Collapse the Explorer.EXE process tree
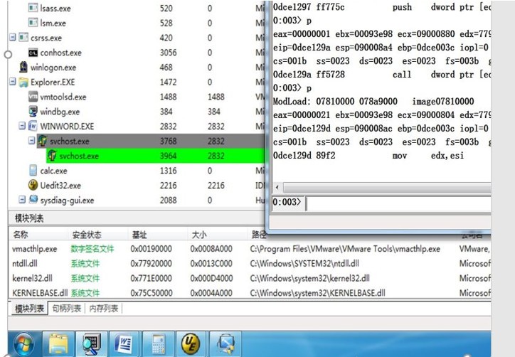This screenshot has height=357, width=515. (x=13, y=82)
